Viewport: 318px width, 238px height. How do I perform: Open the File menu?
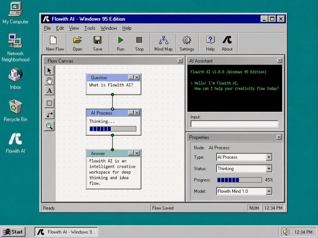tap(47, 28)
